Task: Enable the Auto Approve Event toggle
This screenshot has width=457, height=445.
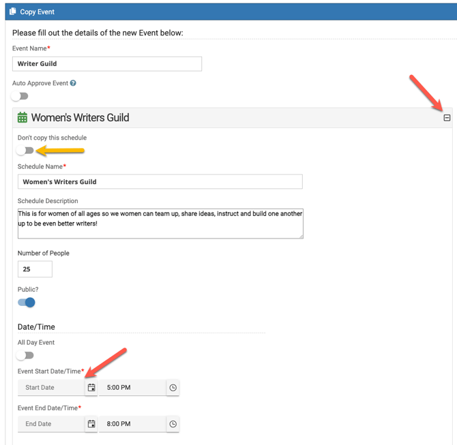Action: 20,96
